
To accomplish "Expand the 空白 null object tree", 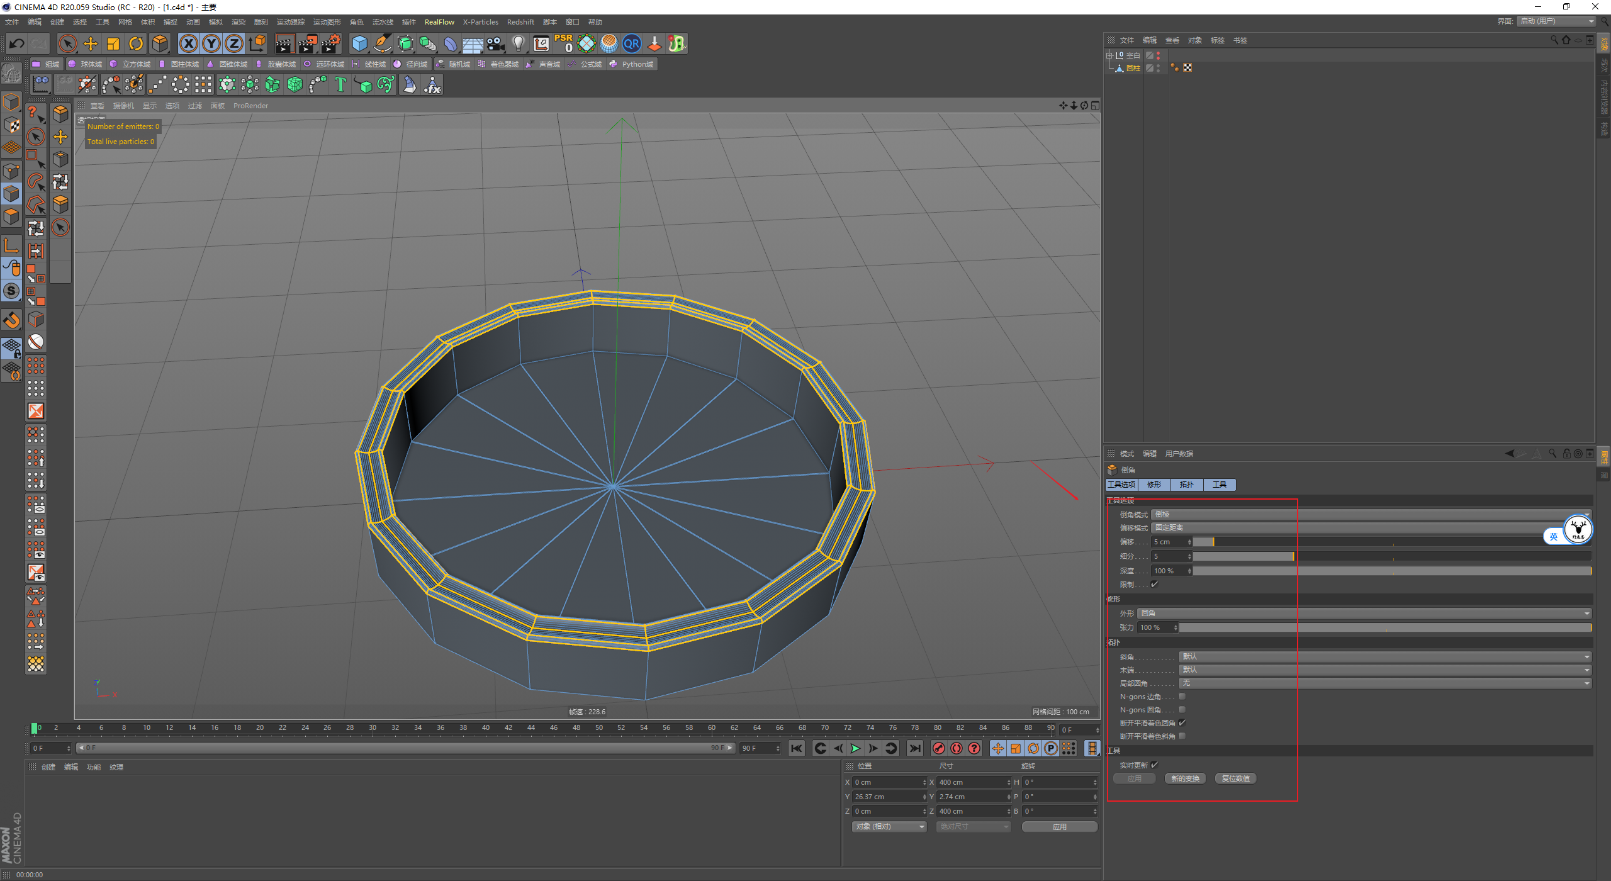I will pos(1110,55).
